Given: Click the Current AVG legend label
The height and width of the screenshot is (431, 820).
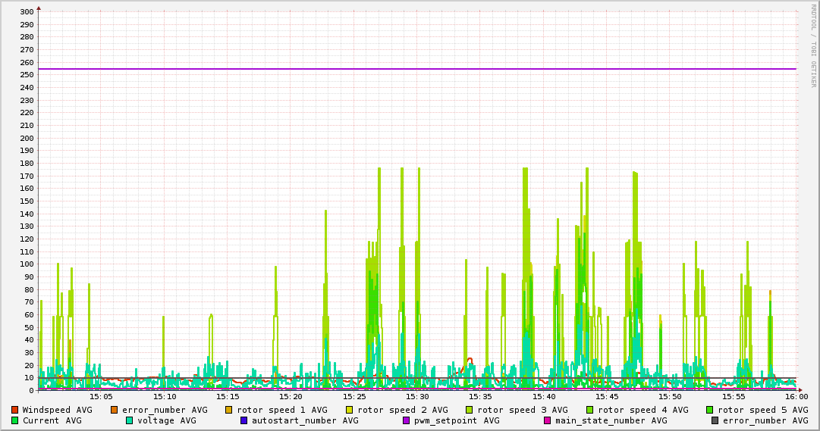Looking at the screenshot, I should (x=52, y=420).
